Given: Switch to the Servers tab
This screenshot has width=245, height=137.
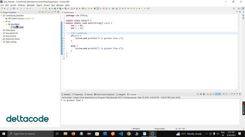Looking at the screenshot, I should [88, 94].
